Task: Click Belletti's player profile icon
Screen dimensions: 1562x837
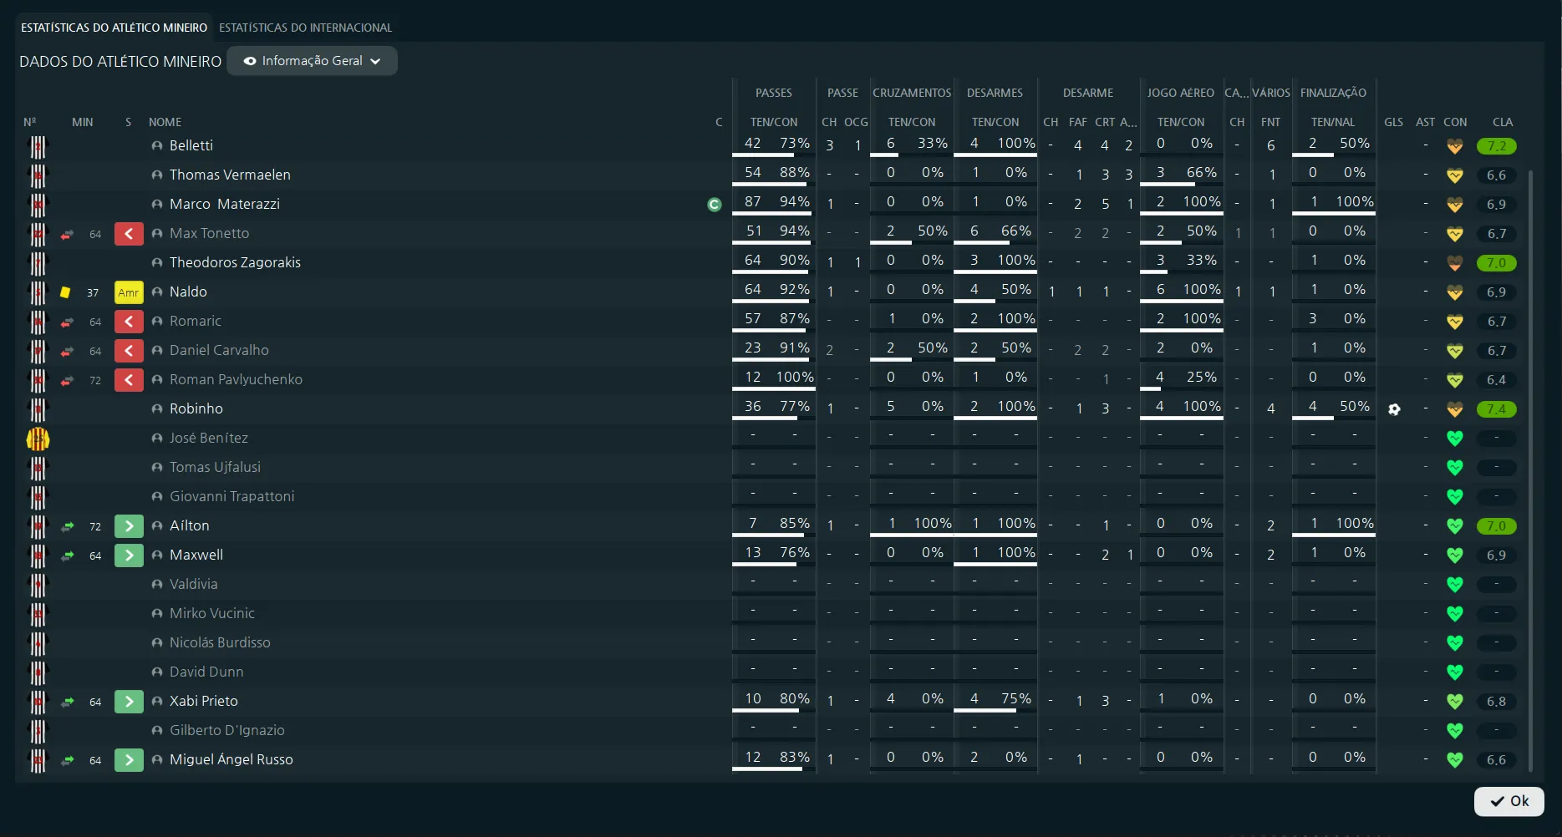Action: [157, 145]
